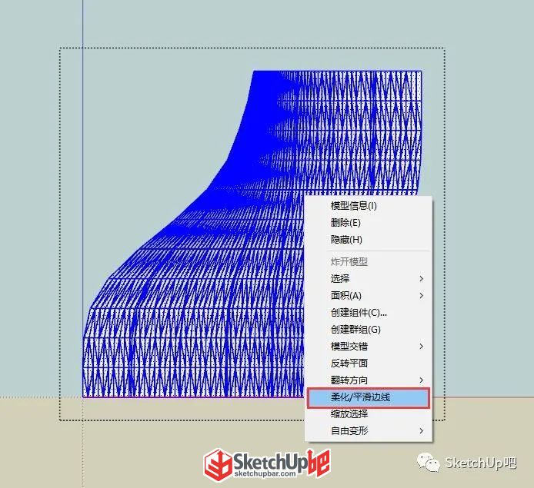The image size is (534, 488).
Task: Open the 选择 submenu entry
Action: [x=369, y=278]
